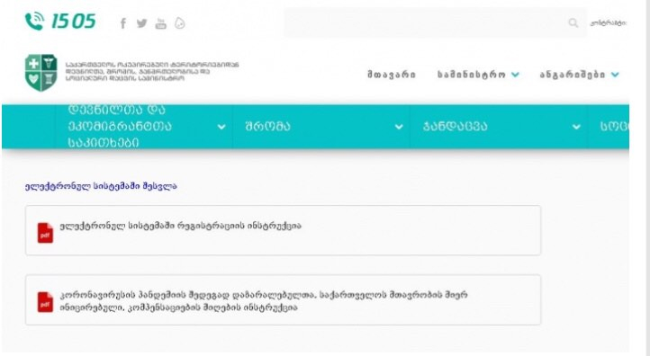Open the შრომა section tab
650x356 pixels.
tap(267, 126)
